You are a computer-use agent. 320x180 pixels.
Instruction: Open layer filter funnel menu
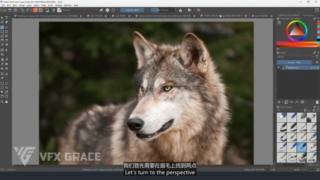click(317, 57)
